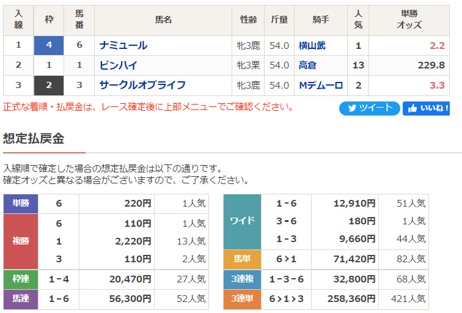Viewport: 462px width, 313px height.
Task: Open jockey 高倉 profile link
Action: coord(307,65)
